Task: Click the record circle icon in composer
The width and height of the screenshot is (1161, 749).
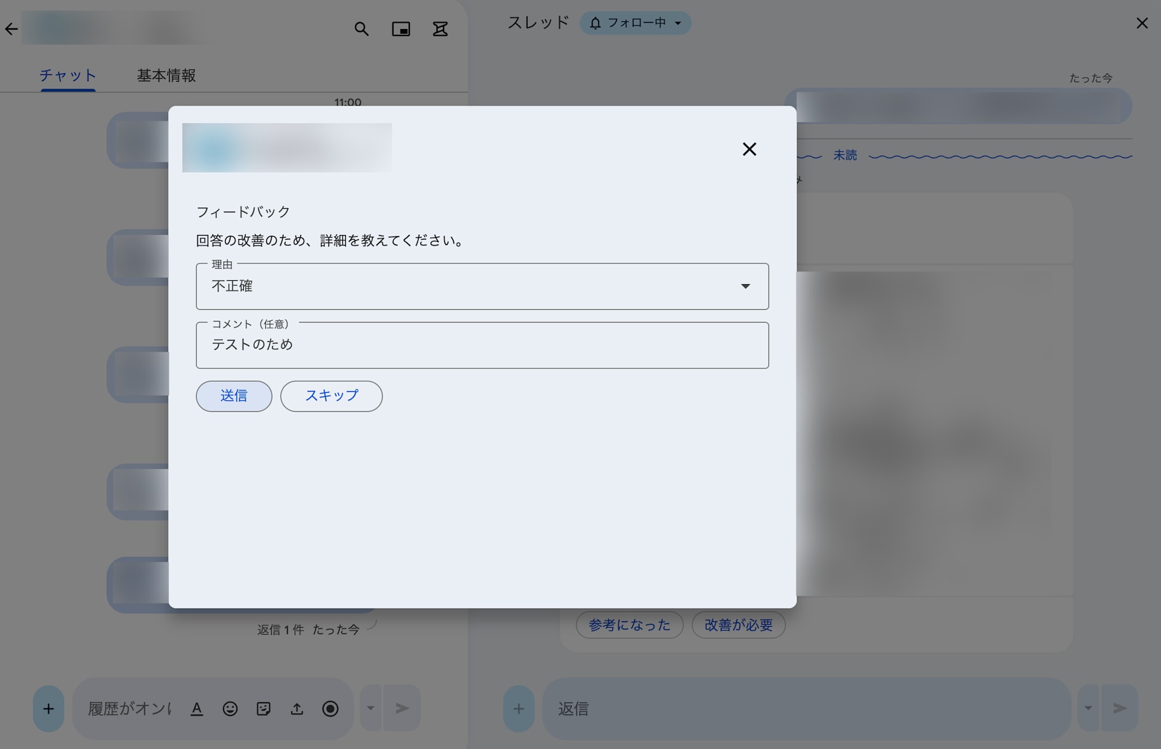Action: coord(330,709)
